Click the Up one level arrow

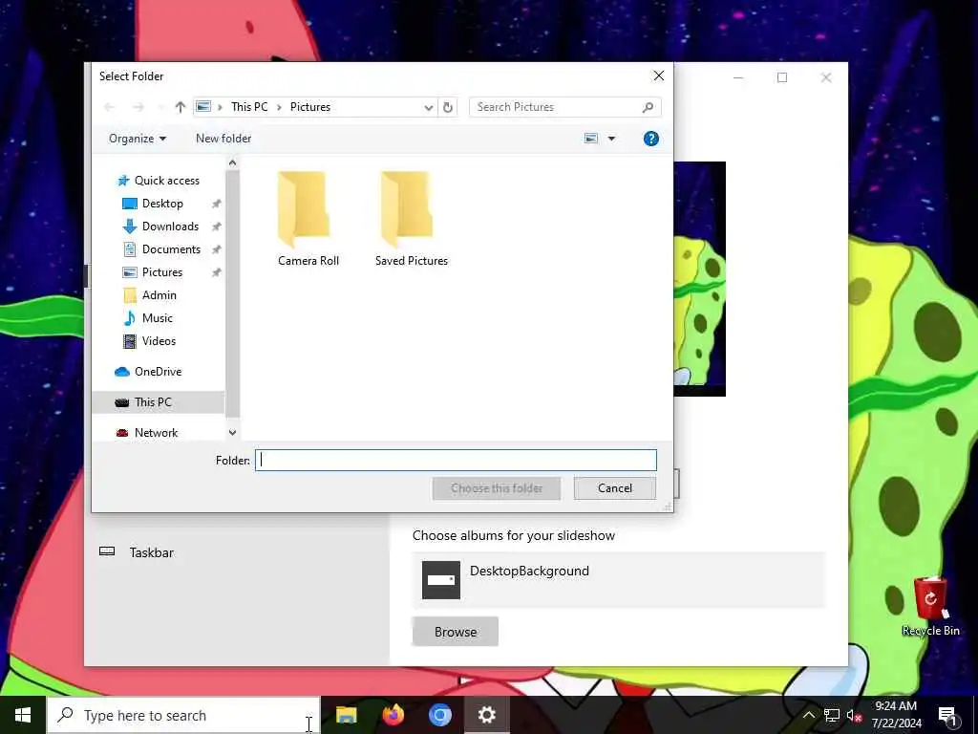(181, 107)
